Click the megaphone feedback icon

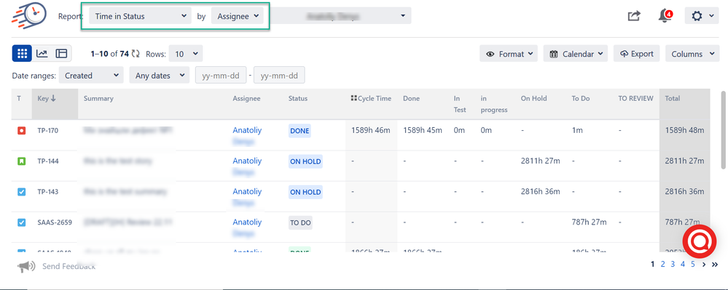(26, 266)
